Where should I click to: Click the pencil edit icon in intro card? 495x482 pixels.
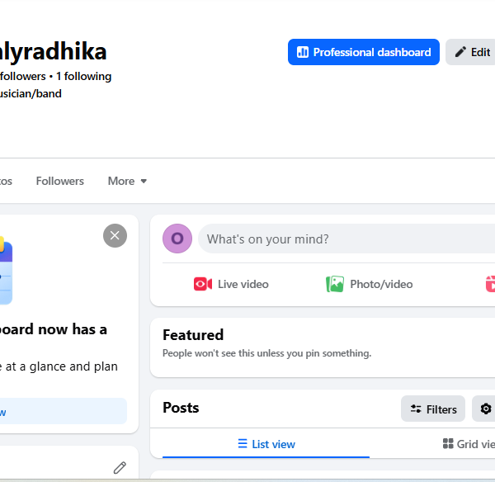click(x=120, y=468)
